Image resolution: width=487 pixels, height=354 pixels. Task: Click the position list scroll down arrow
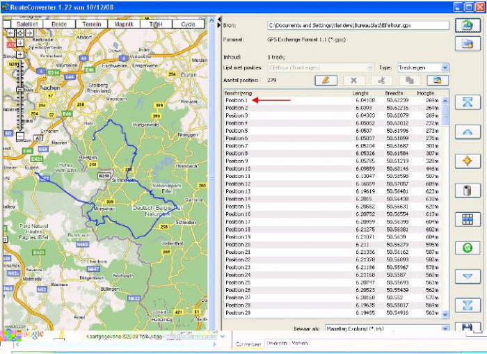[x=445, y=314]
